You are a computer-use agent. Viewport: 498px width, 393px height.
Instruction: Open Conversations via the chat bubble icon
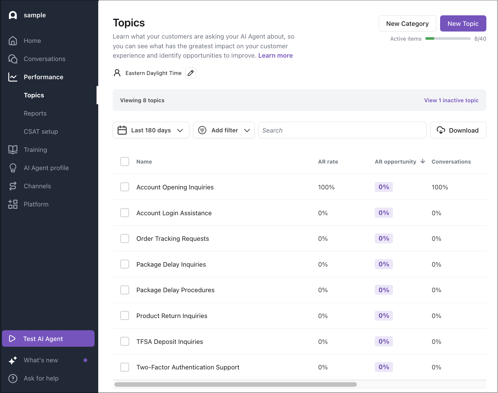pyautogui.click(x=13, y=59)
